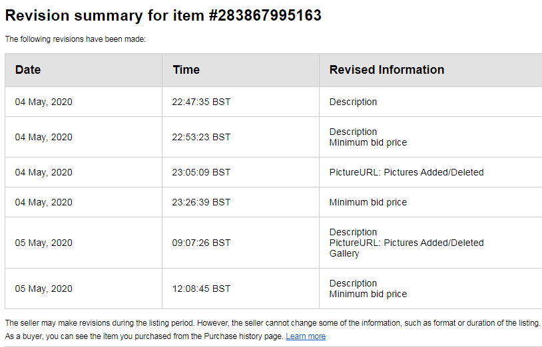Image resolution: width=542 pixels, height=347 pixels.
Task: Click Minimum bid price in the 12:08:45 row
Action: 368,294
